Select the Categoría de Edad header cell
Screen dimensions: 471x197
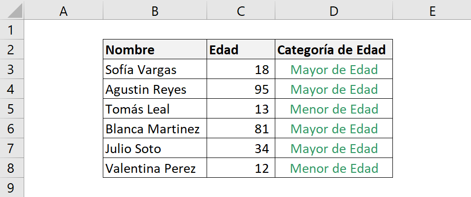334,49
